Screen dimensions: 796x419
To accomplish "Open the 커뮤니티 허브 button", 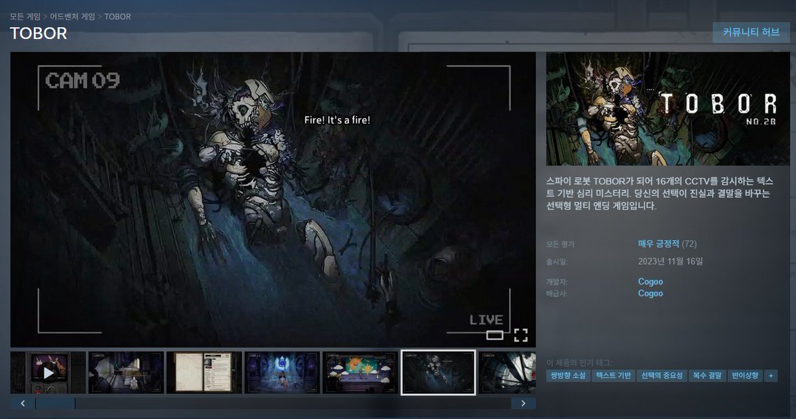I will click(751, 32).
